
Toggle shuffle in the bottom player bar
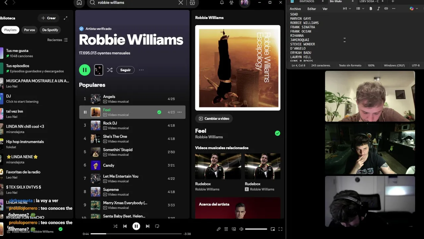tap(115, 226)
